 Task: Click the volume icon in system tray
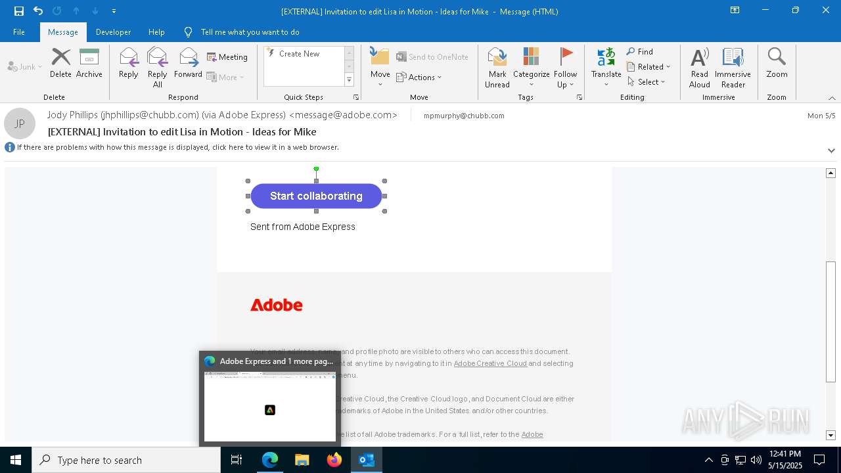[756, 460]
